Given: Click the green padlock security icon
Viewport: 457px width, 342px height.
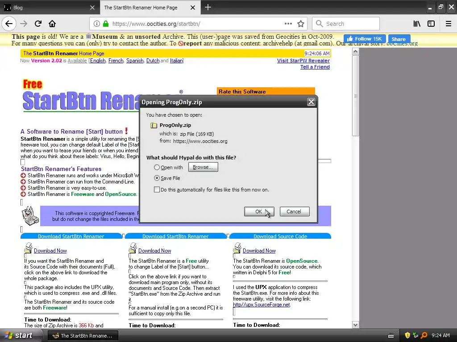Looking at the screenshot, I should click(x=106, y=24).
